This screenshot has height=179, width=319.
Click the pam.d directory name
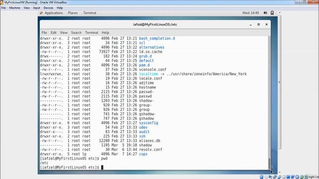[x=144, y=65]
